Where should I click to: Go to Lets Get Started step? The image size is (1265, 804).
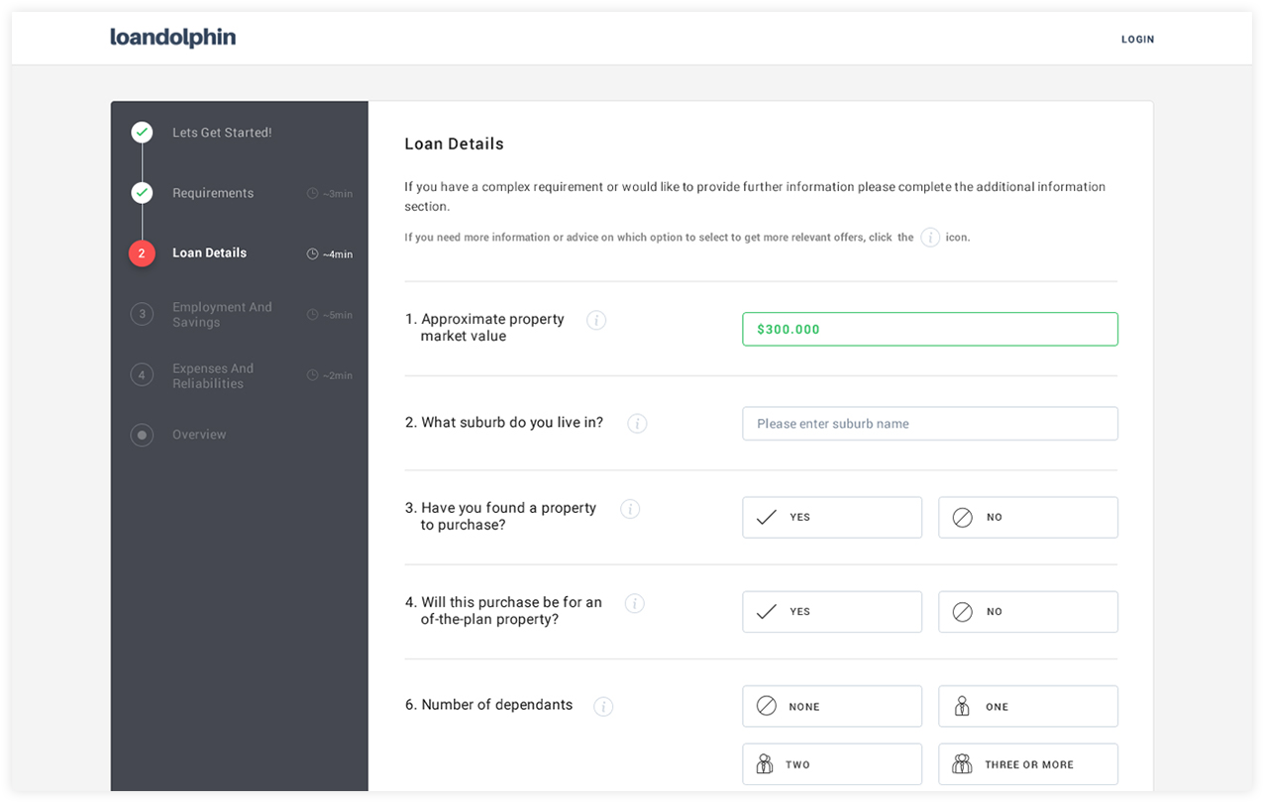click(x=222, y=133)
